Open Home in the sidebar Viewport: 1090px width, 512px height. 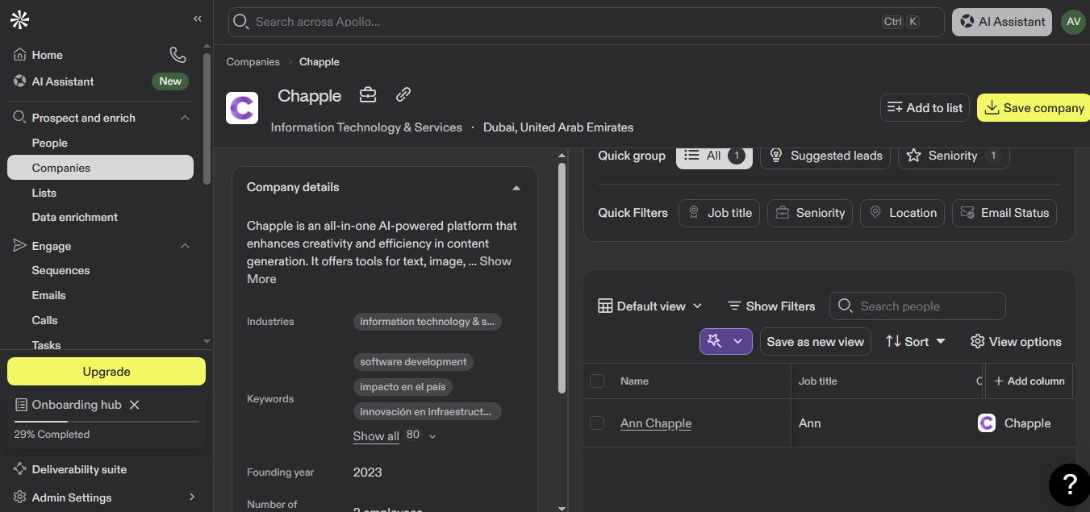point(48,55)
